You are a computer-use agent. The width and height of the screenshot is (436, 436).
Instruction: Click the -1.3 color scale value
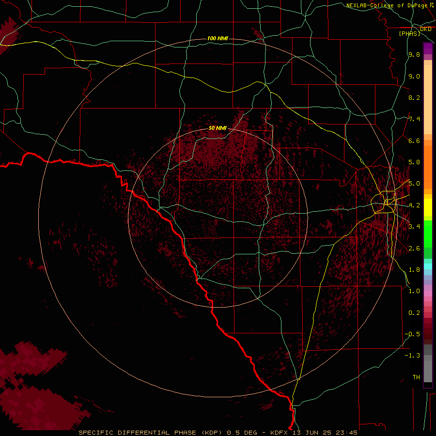[x=412, y=356]
